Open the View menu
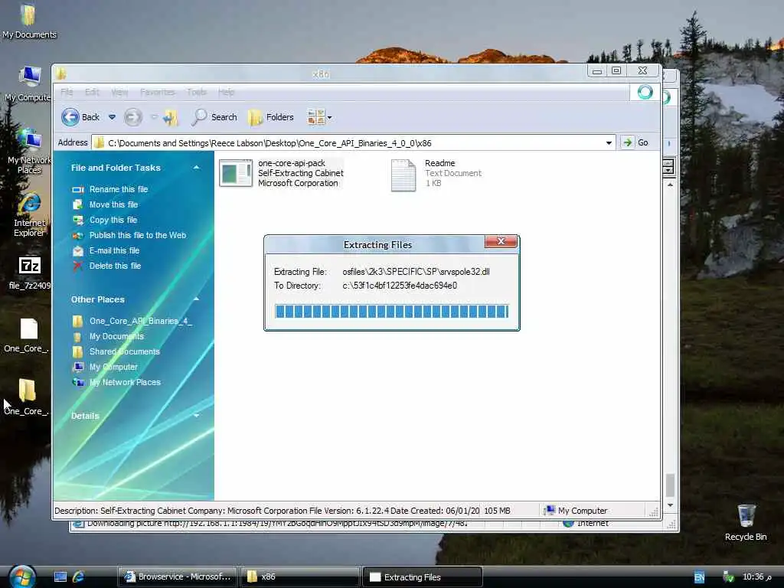 point(119,92)
